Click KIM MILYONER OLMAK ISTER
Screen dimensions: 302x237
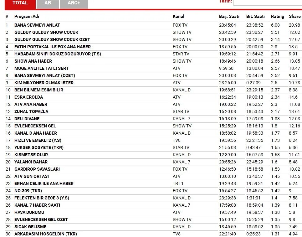pos(44,83)
